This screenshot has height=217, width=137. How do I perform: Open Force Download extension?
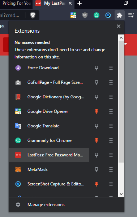(49, 68)
